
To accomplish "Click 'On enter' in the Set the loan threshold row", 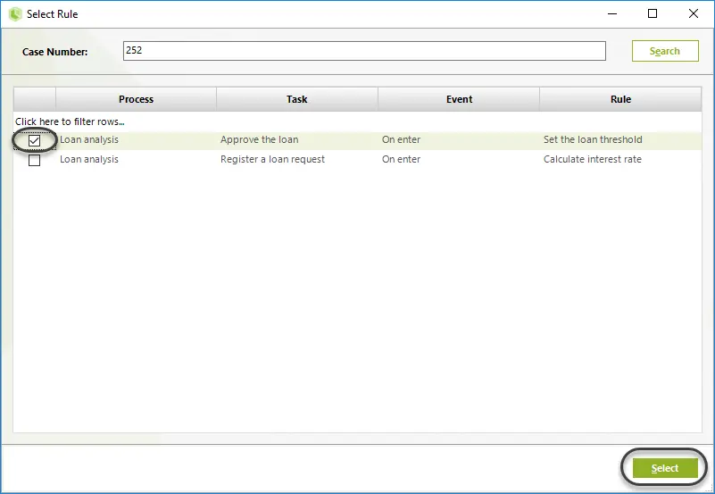I will pos(402,139).
